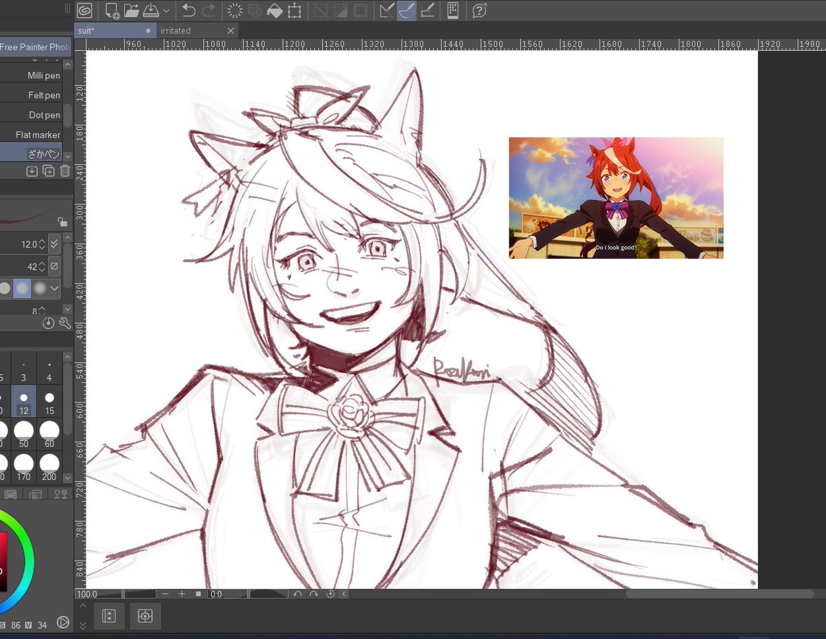
Task: Create a new canvas
Action: coord(112,10)
